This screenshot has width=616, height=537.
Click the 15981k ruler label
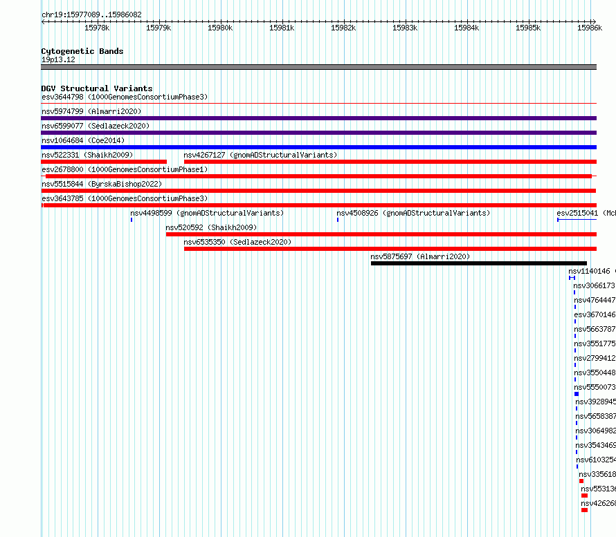[x=282, y=28]
